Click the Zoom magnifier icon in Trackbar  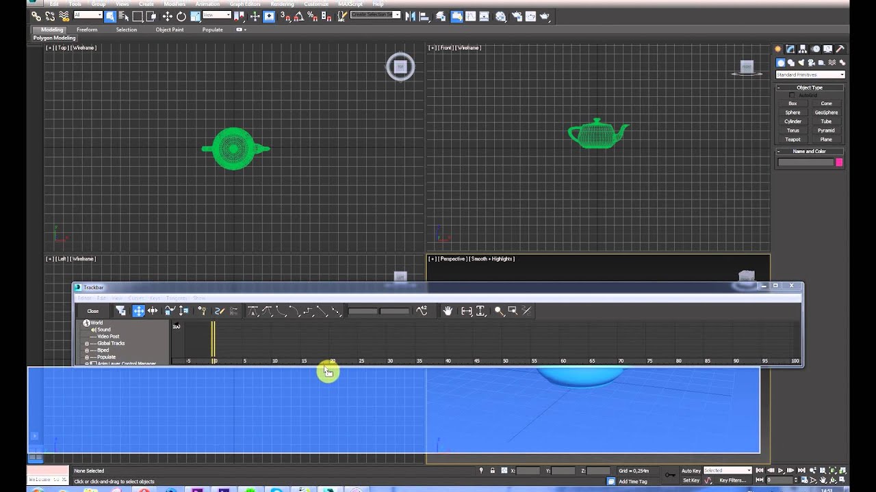tap(499, 311)
